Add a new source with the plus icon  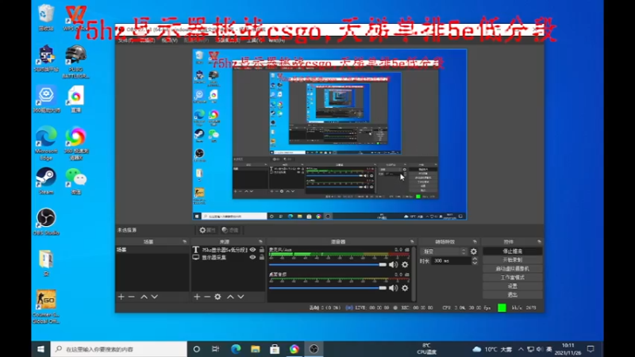(x=197, y=297)
